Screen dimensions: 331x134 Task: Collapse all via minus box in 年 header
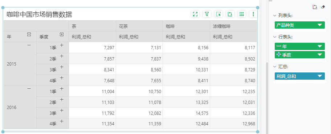pos(29,34)
